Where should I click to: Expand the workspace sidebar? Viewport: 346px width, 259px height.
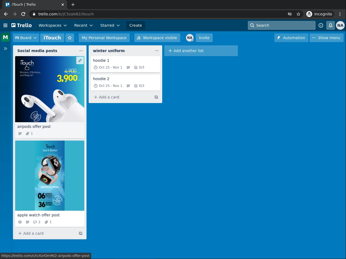[5, 49]
